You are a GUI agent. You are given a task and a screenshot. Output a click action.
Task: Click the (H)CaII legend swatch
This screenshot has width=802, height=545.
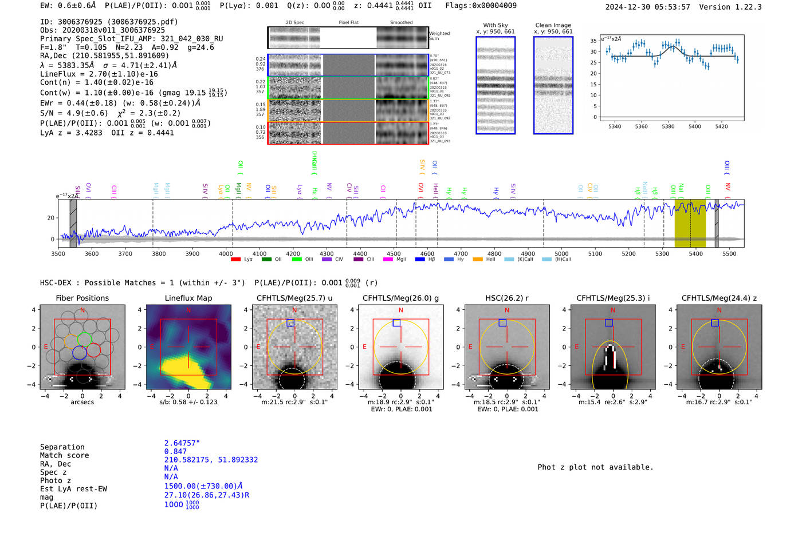[x=547, y=260]
